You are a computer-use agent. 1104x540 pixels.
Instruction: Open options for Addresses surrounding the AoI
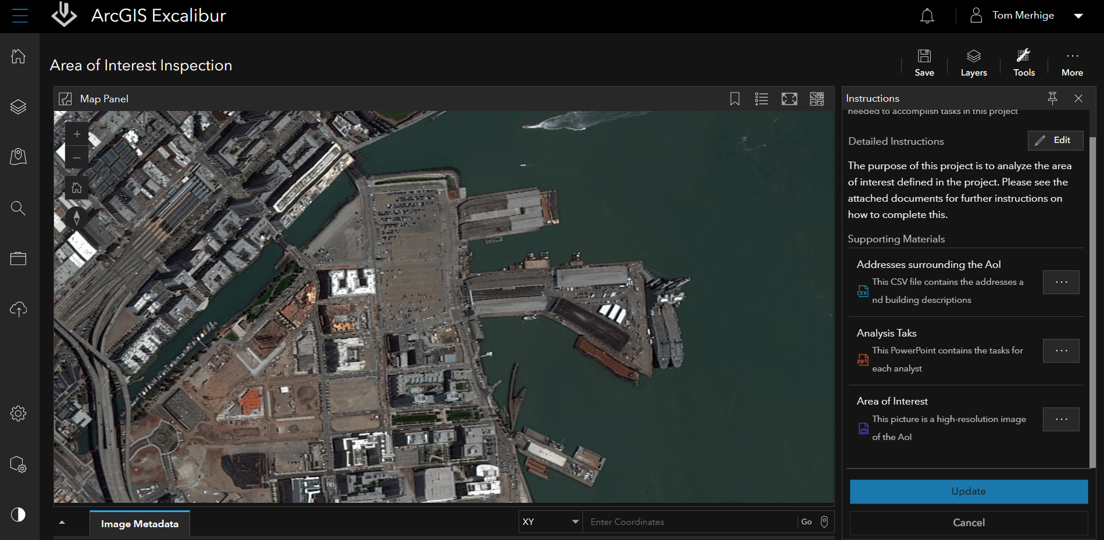pos(1061,282)
